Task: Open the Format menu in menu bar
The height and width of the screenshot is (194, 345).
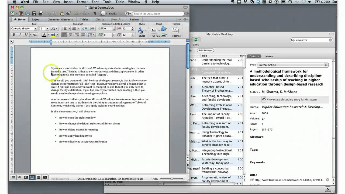Action: (x=82, y=2)
